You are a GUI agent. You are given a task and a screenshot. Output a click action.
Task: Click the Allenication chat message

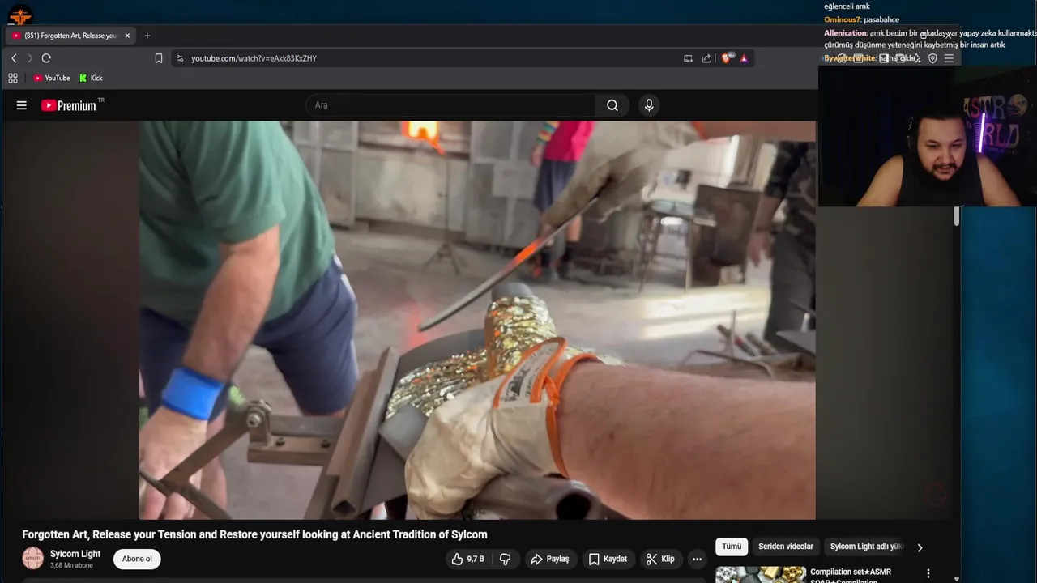(930, 39)
